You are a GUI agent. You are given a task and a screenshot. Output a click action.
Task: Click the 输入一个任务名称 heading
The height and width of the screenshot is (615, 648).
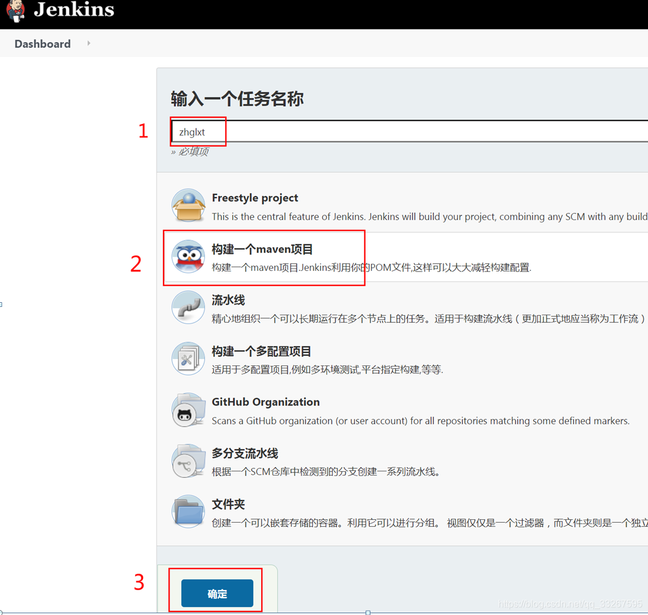[237, 99]
